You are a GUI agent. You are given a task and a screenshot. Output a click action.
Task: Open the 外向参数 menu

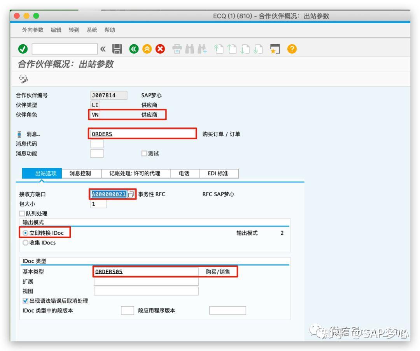(33, 30)
